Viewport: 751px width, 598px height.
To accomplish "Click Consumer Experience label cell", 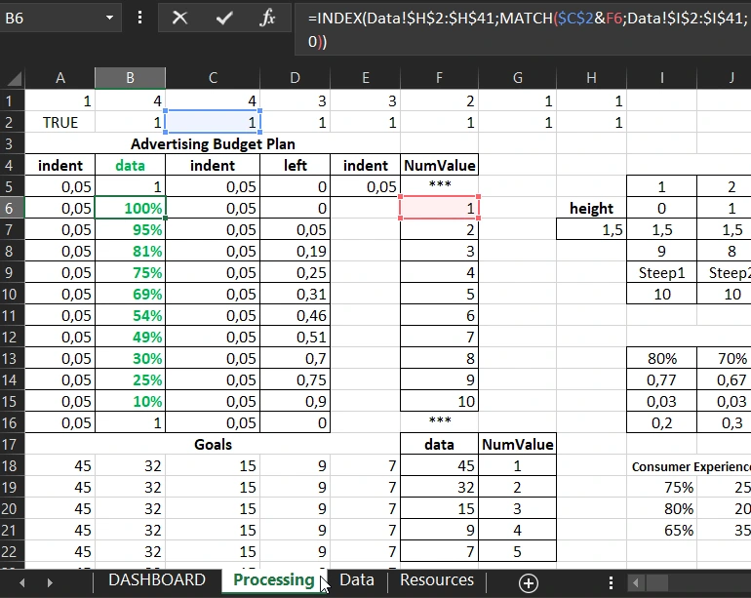I will (691, 465).
